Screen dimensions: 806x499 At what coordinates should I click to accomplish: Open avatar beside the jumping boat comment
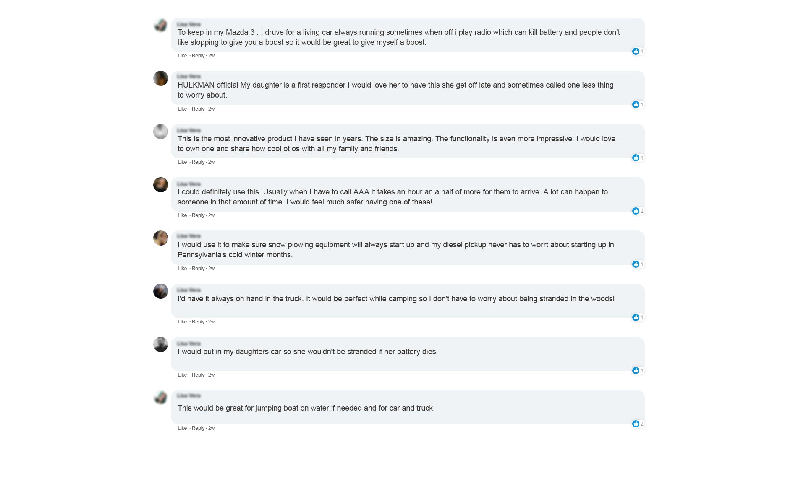161,398
